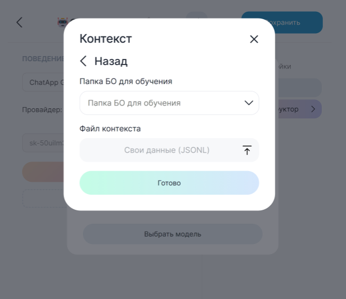Select the Свои данные (JSONL) file field

[166, 150]
